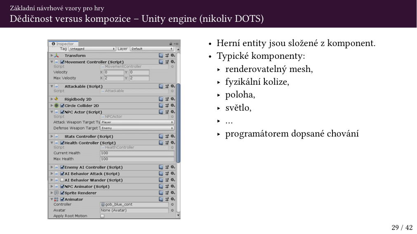Open gear menu for Animator component
The width and height of the screenshot is (417, 234).
(172, 199)
